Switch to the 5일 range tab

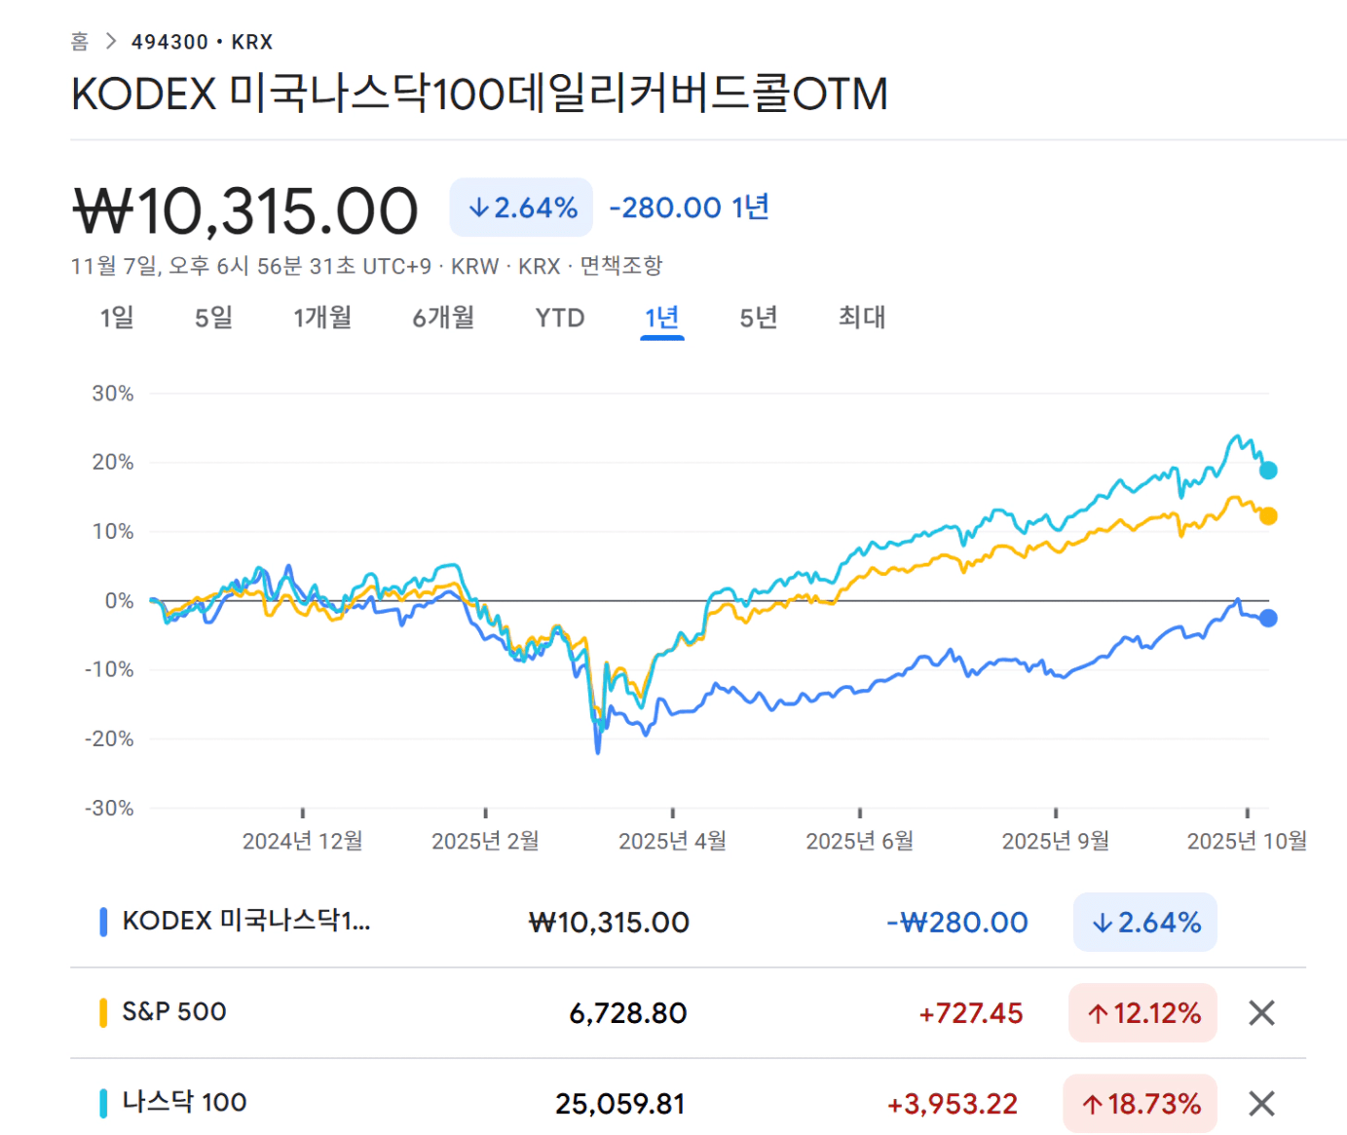click(213, 318)
